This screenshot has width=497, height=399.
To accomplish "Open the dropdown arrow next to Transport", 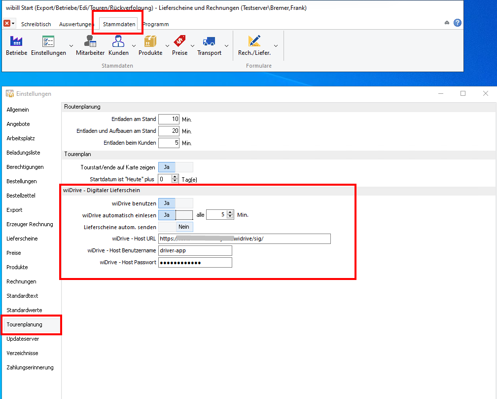I will (x=227, y=45).
